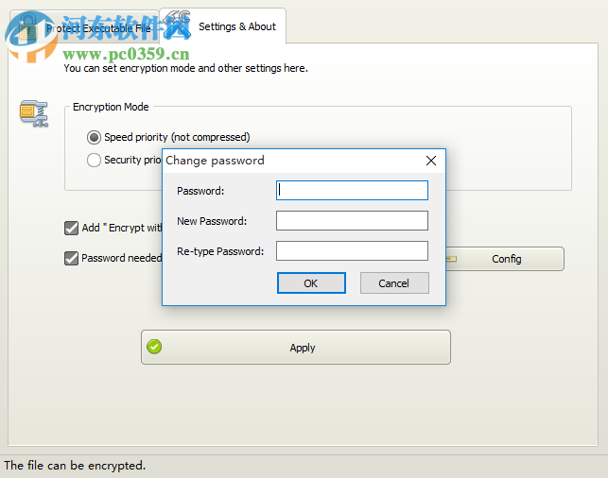Cancel the Change password dialog
Viewport: 608px width, 478px height.
[394, 282]
